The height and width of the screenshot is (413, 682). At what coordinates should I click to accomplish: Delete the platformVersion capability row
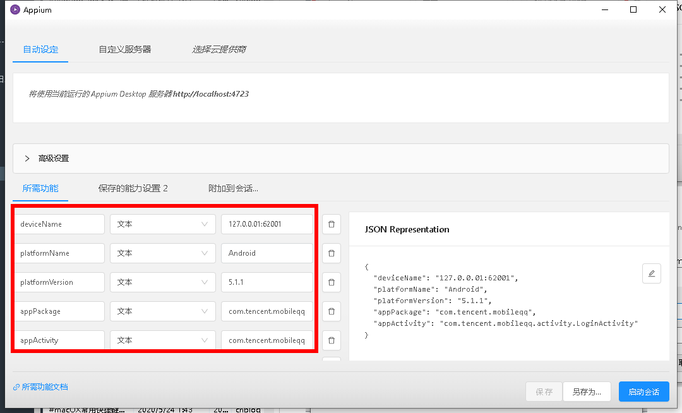[x=332, y=282]
